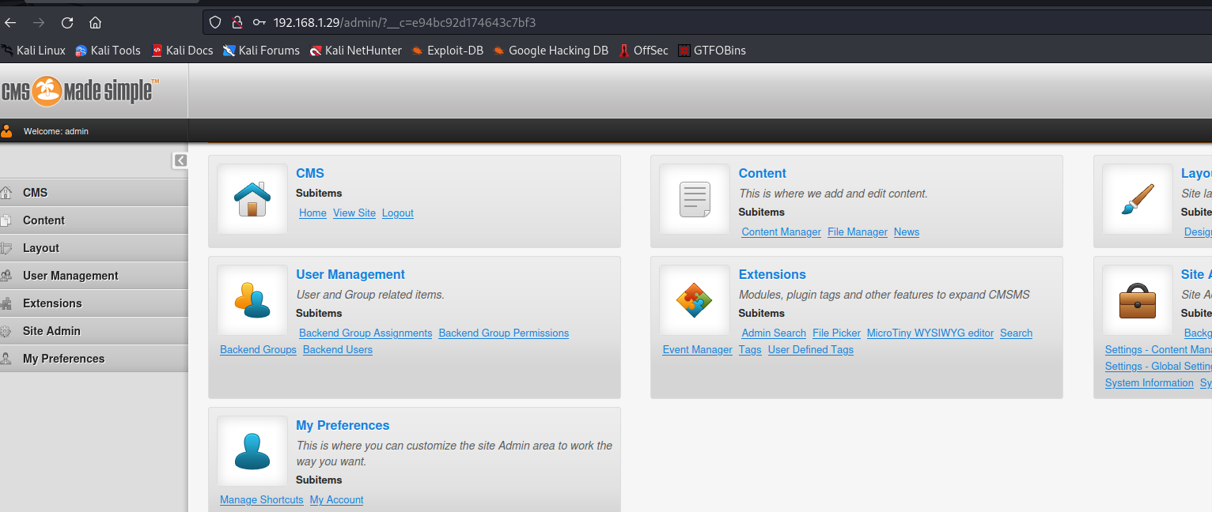Open the CMS card heading link
The image size is (1212, 512).
(x=310, y=173)
